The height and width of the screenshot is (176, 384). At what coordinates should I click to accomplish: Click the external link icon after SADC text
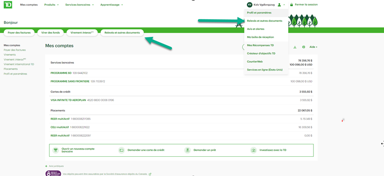point(150,174)
